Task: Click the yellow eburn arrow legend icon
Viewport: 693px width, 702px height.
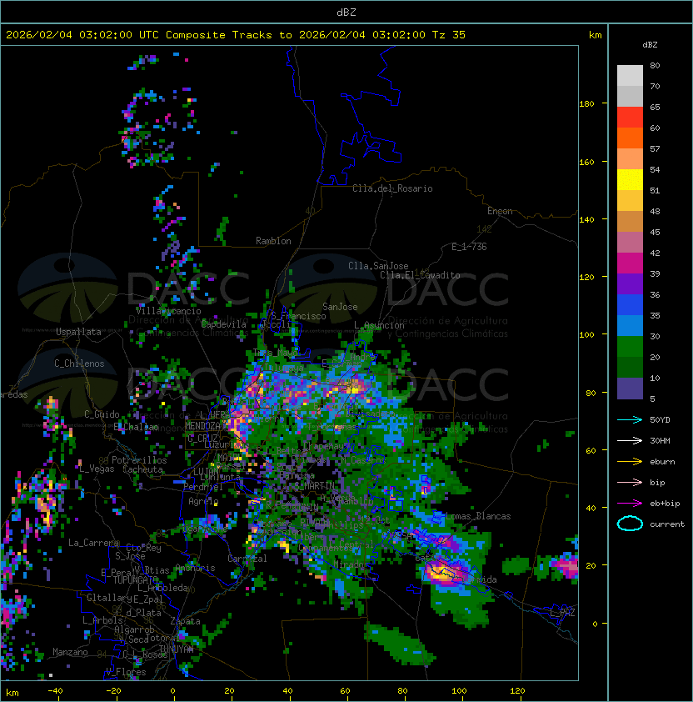Action: click(x=630, y=462)
